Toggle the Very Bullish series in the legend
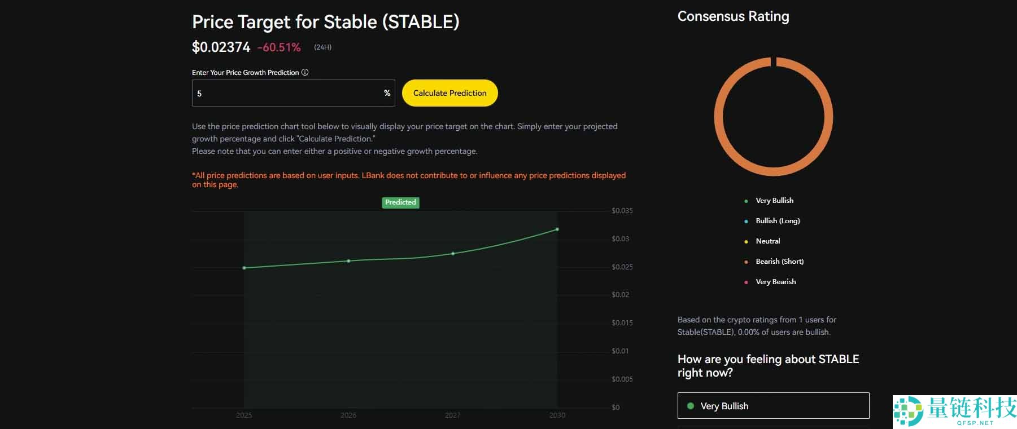 tap(774, 200)
